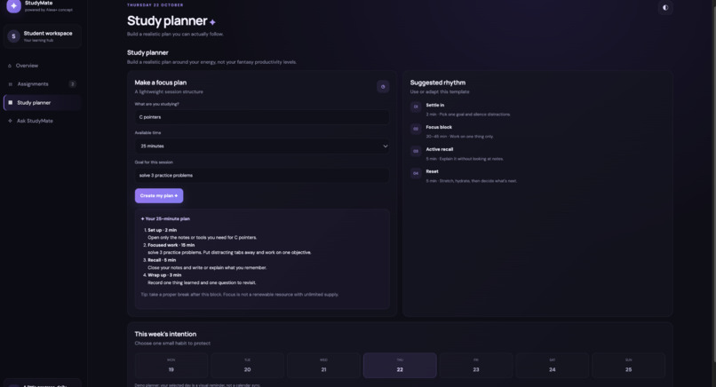Click 'Wrap up · 3 min' plan step

pyautogui.click(x=164, y=275)
